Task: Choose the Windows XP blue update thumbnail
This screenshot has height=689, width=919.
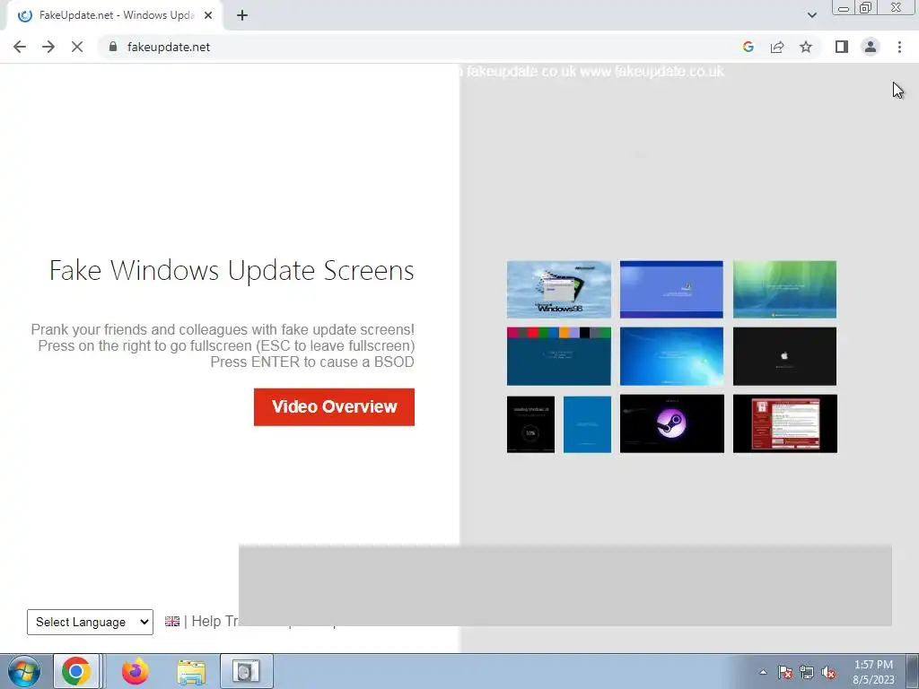Action: (671, 290)
